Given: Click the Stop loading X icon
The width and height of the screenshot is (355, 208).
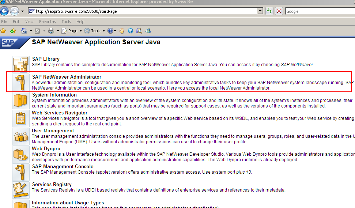Looking at the screenshot, I should click(279, 11).
